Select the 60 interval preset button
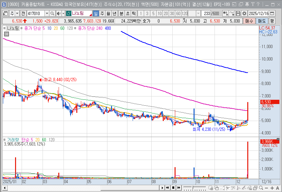This screenshot has height=192, width=282. pyautogui.click(x=178, y=13)
